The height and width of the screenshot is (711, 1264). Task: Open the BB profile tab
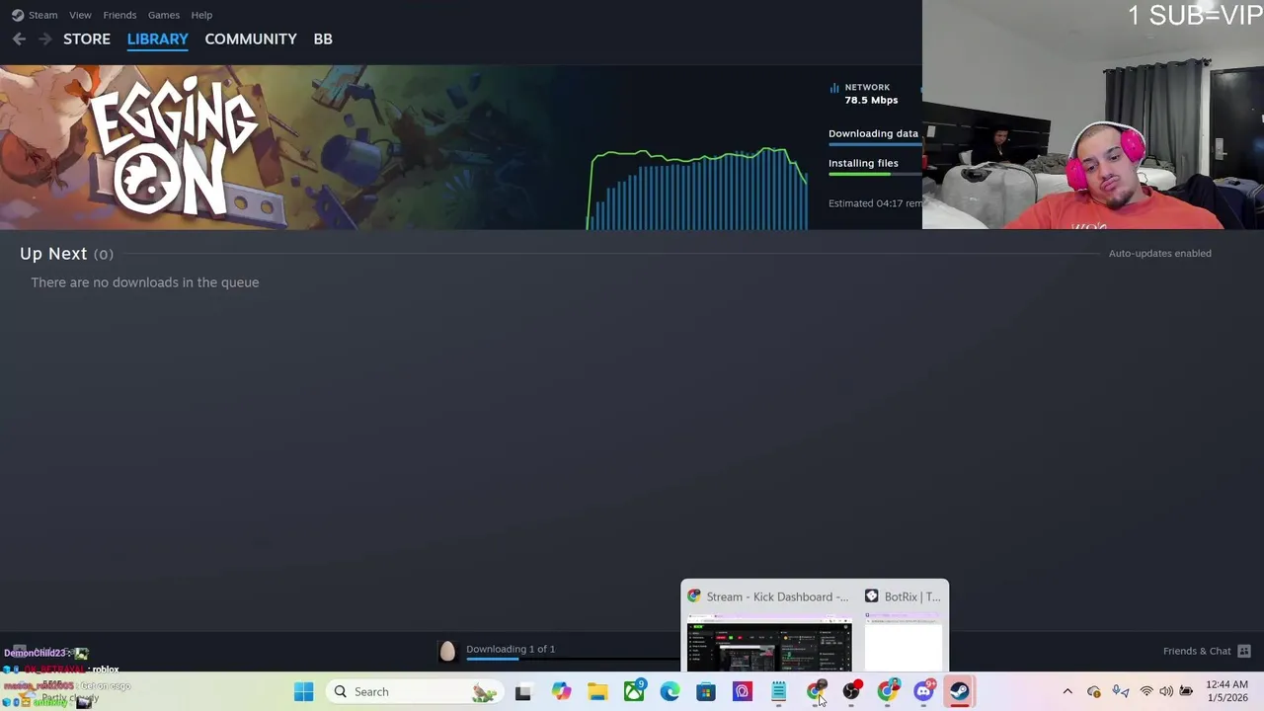point(323,39)
